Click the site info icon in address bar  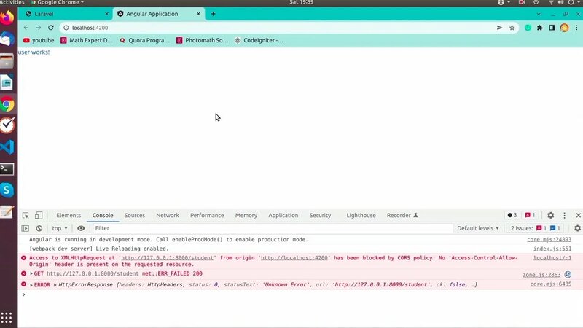pos(66,28)
